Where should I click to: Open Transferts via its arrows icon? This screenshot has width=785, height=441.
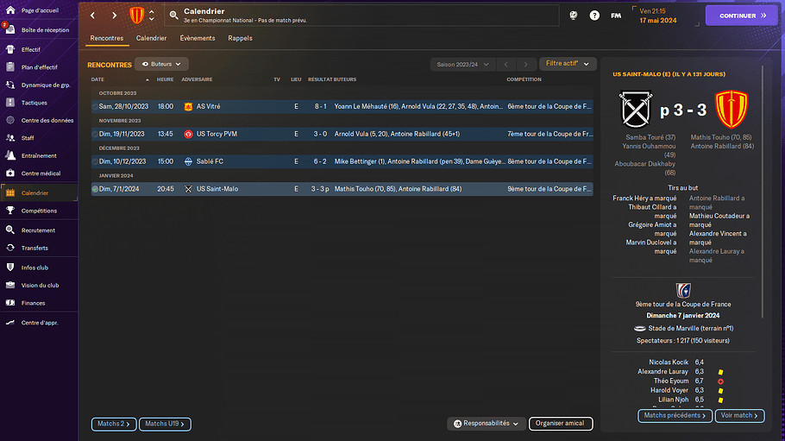tap(9, 248)
